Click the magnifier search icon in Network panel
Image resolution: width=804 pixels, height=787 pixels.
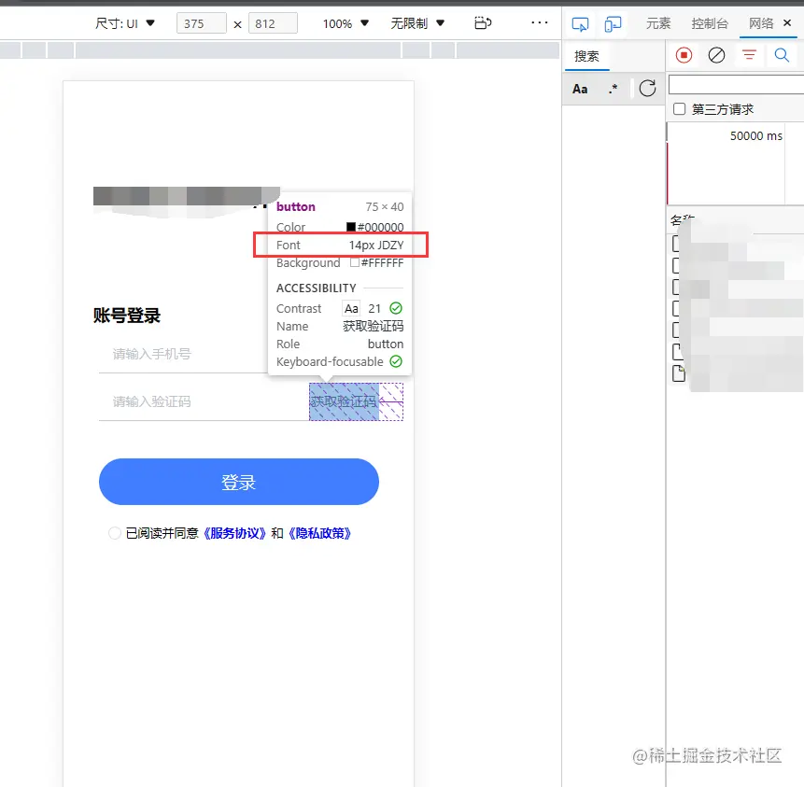coord(782,55)
